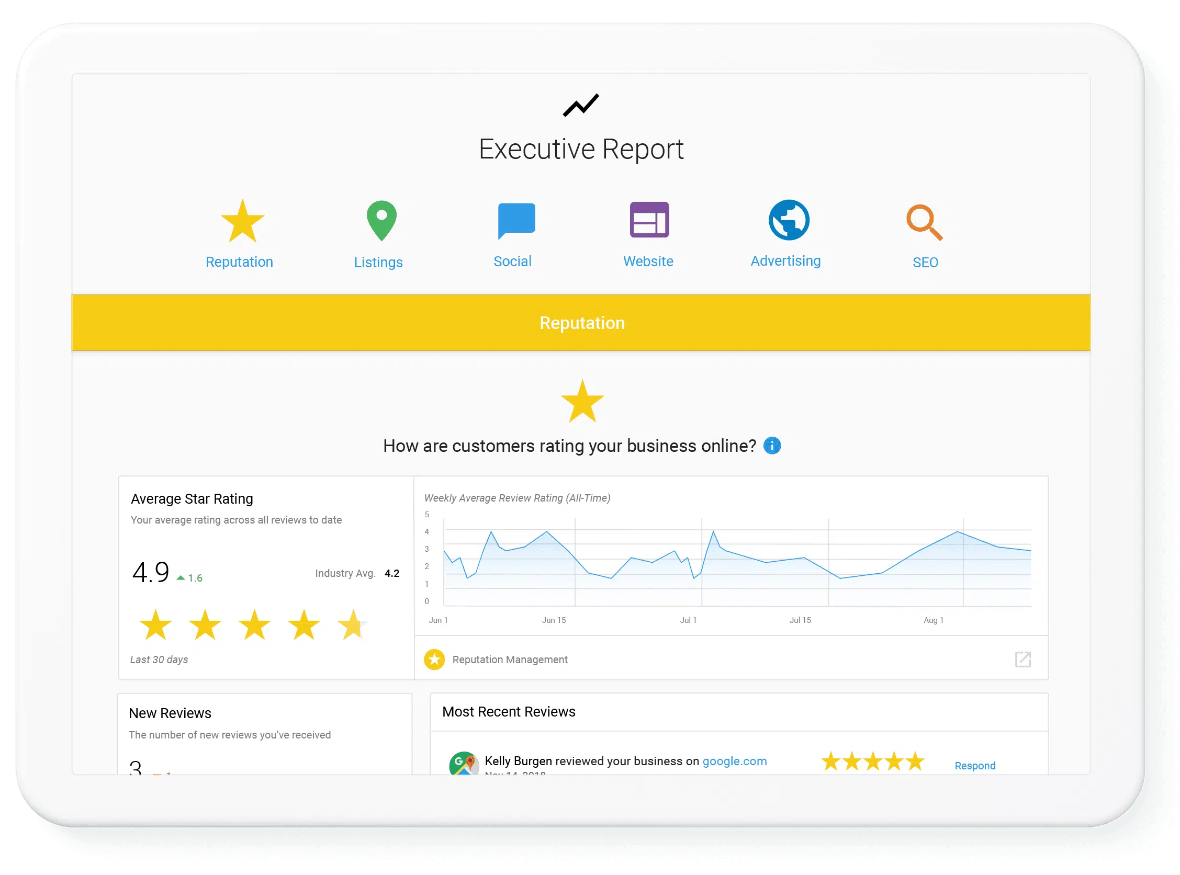The image size is (1180, 875).
Task: Click the Google Maps icon next to Kelly Burgen
Action: (464, 764)
